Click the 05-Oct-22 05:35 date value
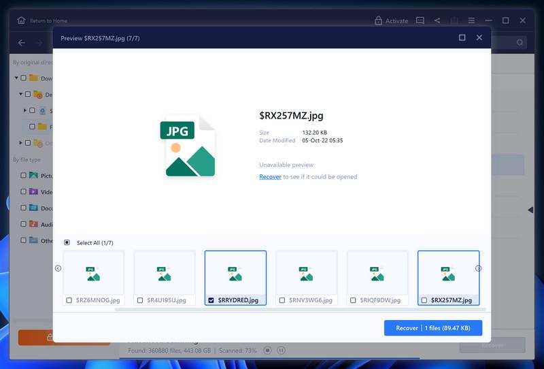The image size is (544, 369). coord(322,140)
